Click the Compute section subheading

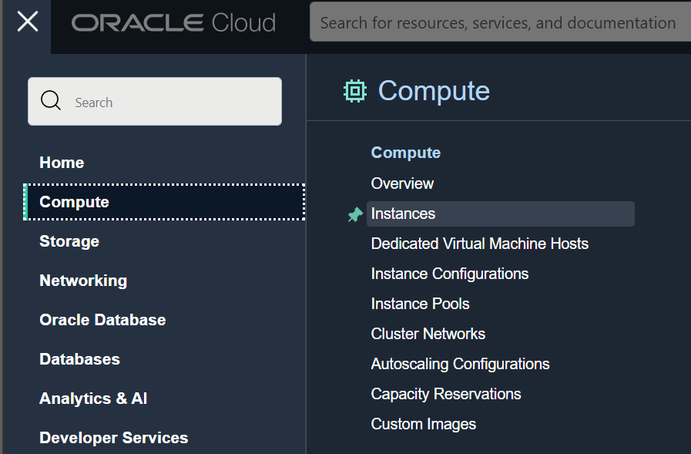[406, 153]
